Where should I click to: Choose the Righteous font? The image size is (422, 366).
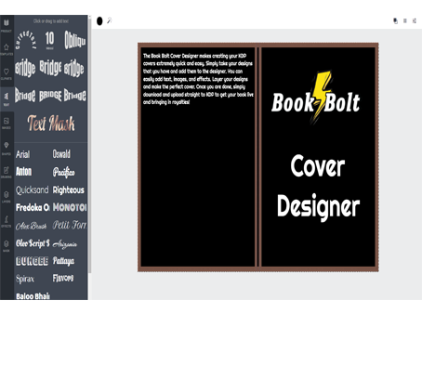[69, 190]
